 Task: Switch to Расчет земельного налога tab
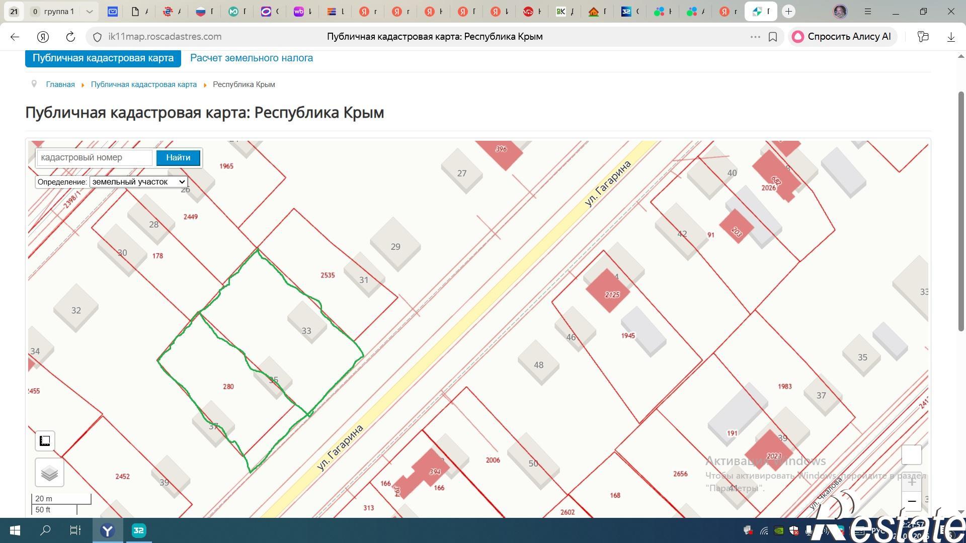[252, 58]
